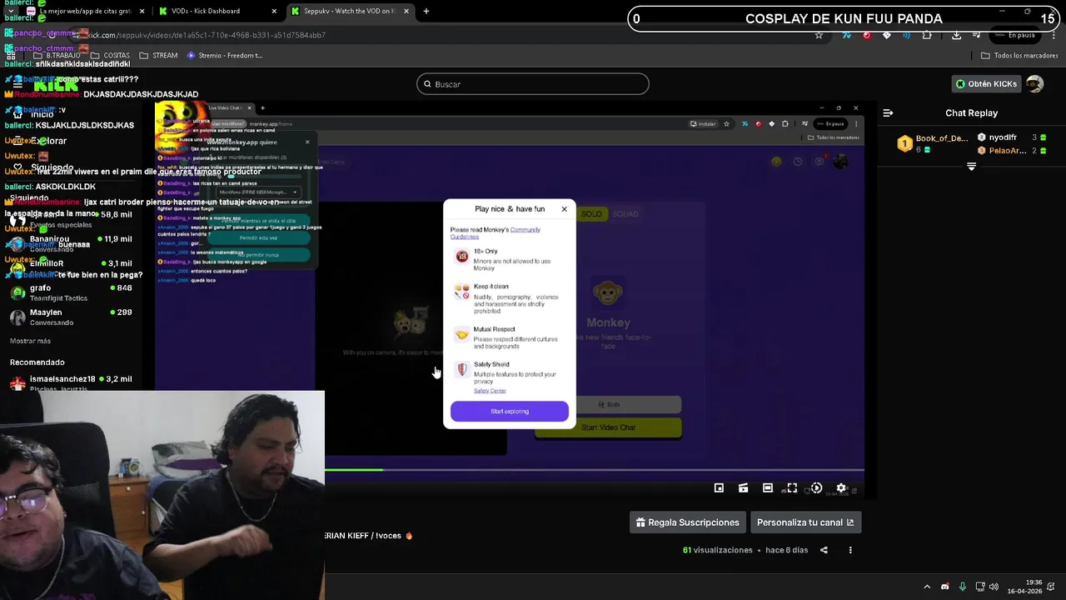This screenshot has width=1066, height=600.
Task: Click the network icon in system tray
Action: tap(980, 587)
